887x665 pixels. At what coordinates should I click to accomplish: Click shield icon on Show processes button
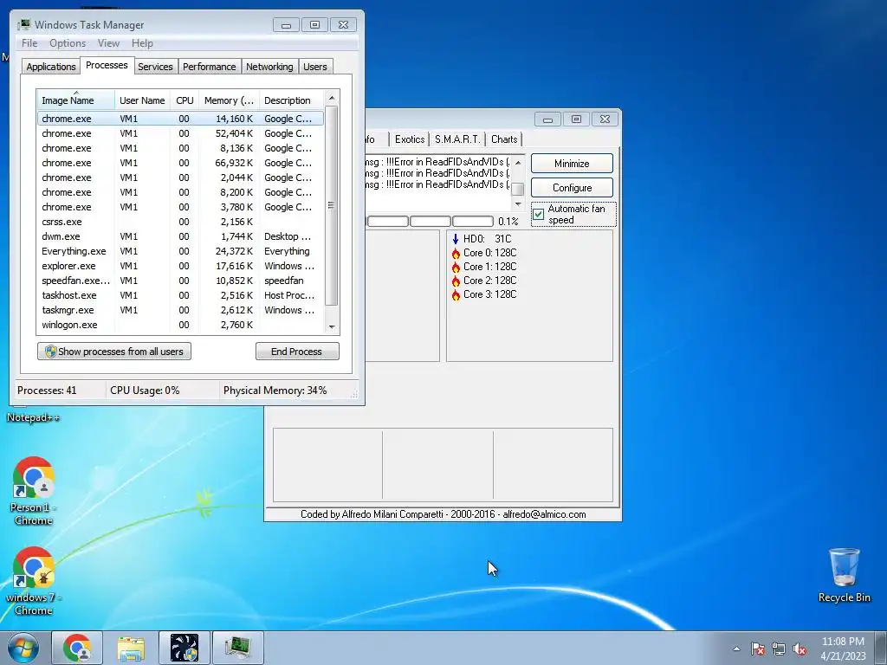coord(50,352)
